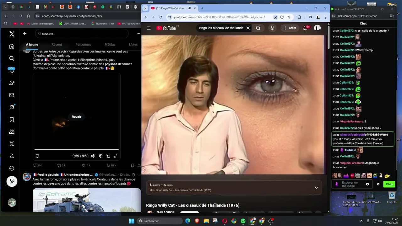Open the emoji picker in Kick chat
The width and height of the screenshot is (402, 226).
point(367,184)
